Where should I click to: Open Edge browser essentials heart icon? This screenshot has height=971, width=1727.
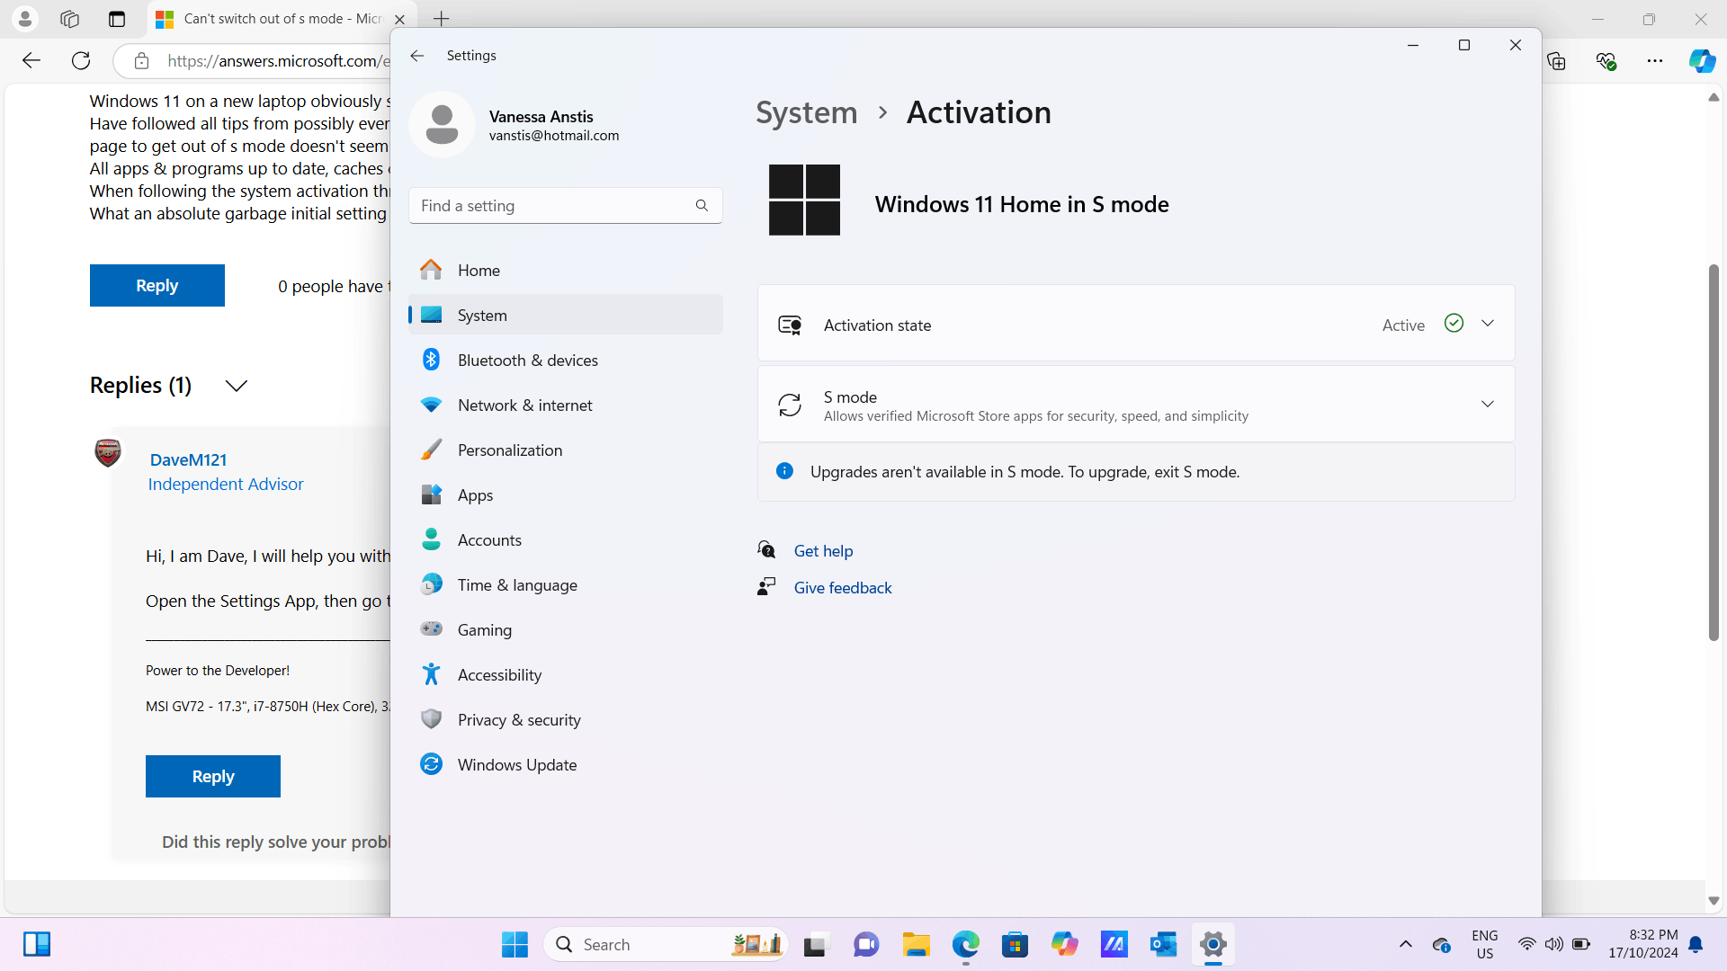coord(1606,60)
